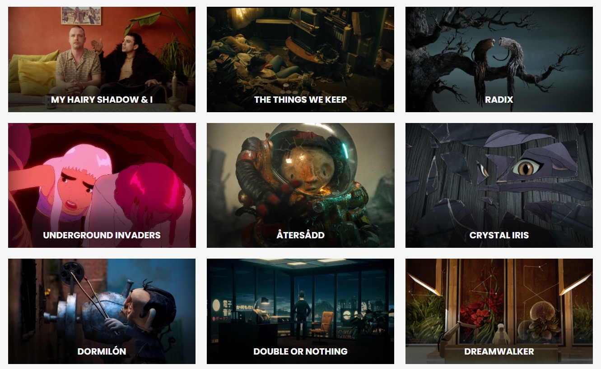This screenshot has height=369, width=601.
Task: Click the 'RADIX' title label
Action: (x=499, y=100)
